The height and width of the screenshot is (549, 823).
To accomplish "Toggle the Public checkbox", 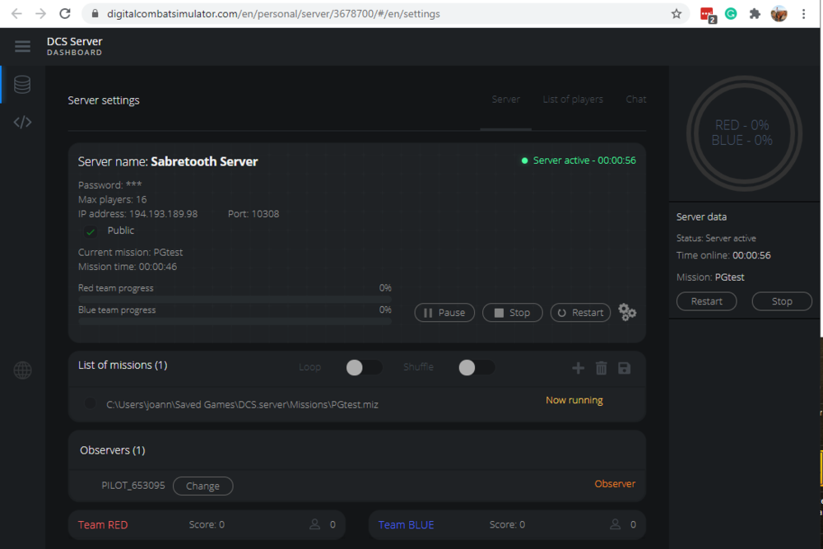I will click(x=91, y=231).
